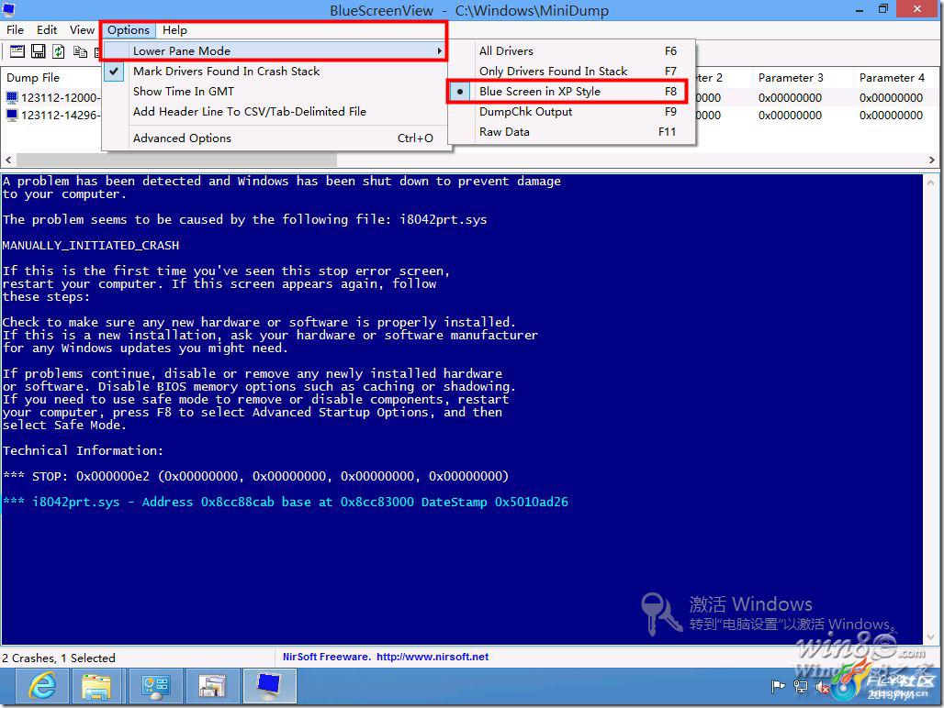Open the Help menu
This screenshot has height=708, width=944.
174,30
